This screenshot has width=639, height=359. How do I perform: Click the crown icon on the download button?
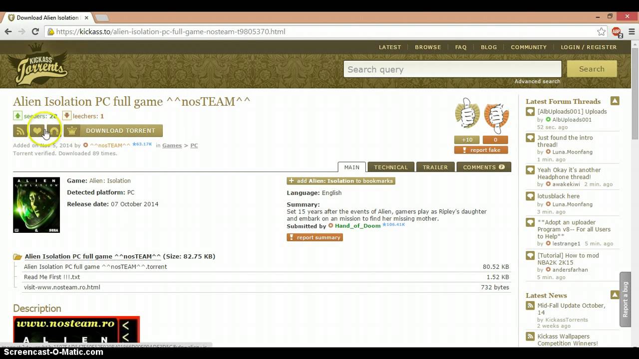tap(72, 131)
